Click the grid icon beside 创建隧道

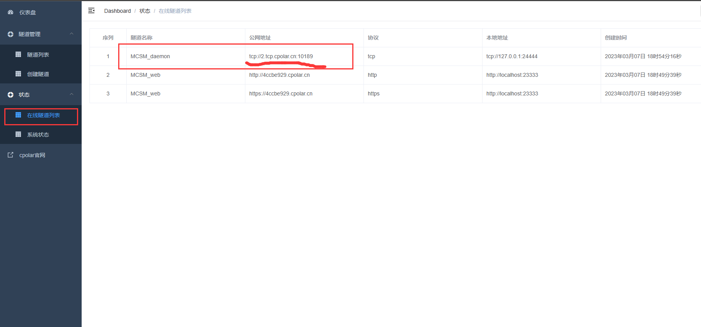click(18, 74)
